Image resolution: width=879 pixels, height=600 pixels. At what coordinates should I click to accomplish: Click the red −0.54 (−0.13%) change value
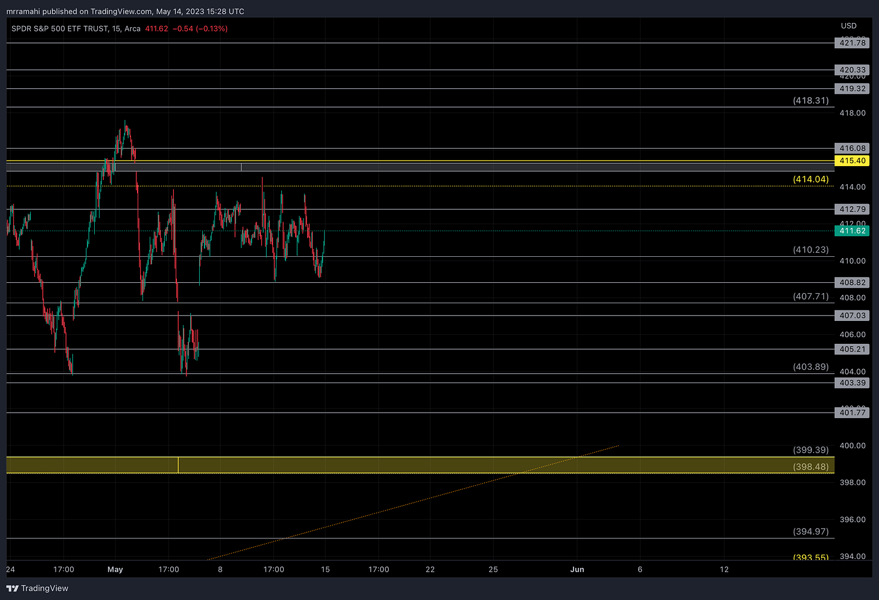point(200,28)
